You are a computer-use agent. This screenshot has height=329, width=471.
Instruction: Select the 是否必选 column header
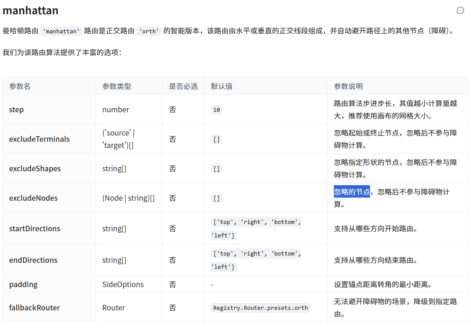click(x=183, y=86)
